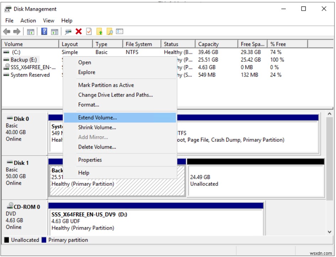Click the Forward navigation arrow
Viewport: 336px width, 257px height.
click(x=16, y=31)
